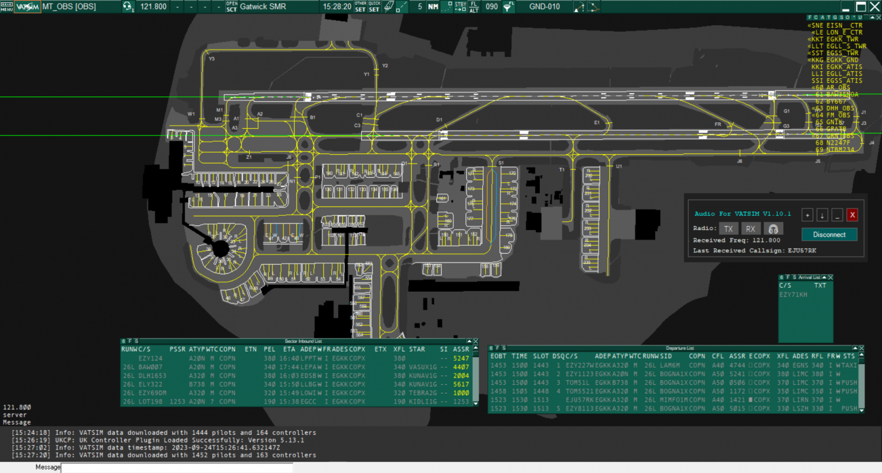Click the OPEN SCT sector file button

232,7
